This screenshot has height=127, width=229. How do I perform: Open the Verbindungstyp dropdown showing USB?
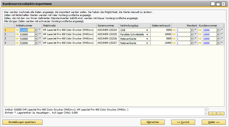tap(147, 30)
